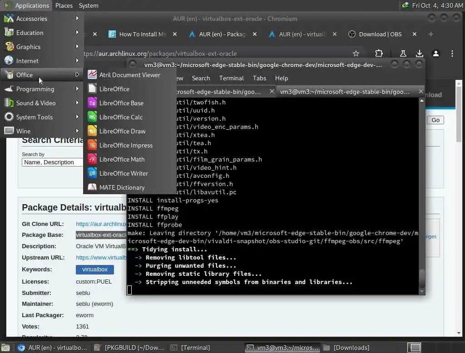Open MATE Dictionary
The width and height of the screenshot is (465, 353).
(130, 187)
